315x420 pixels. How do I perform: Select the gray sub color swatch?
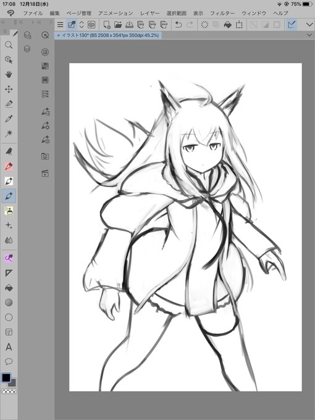(x=12, y=382)
